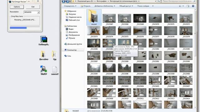Select thumbnail _DSC0398
The height and width of the screenshot is (112, 200).
pos(155,68)
